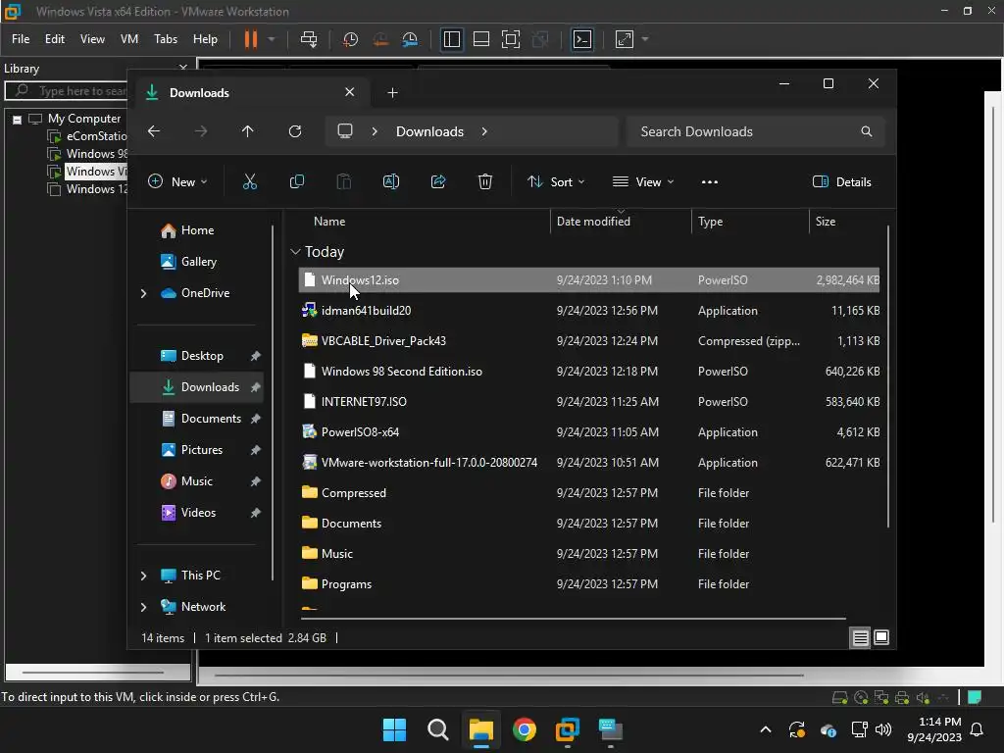The width and height of the screenshot is (1004, 753).
Task: Go back with the Explorer back arrow
Action: pos(154,131)
